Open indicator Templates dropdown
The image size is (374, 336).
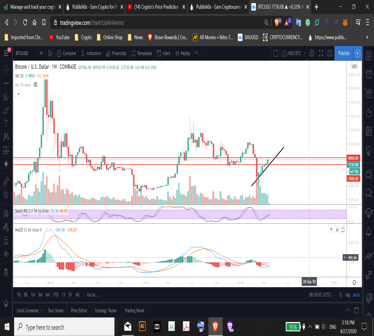(141, 54)
